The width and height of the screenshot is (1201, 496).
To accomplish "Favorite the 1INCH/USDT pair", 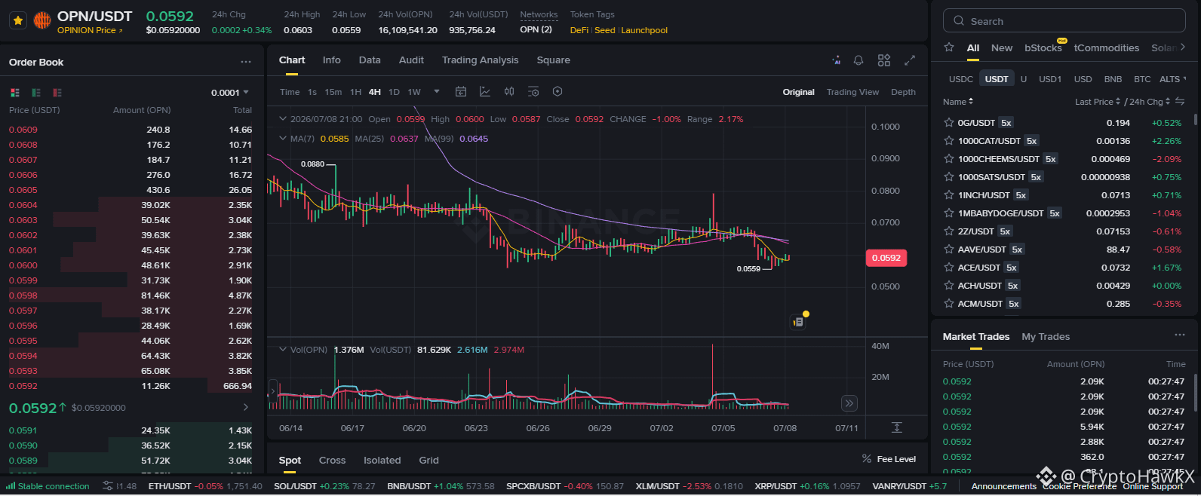I will point(949,194).
